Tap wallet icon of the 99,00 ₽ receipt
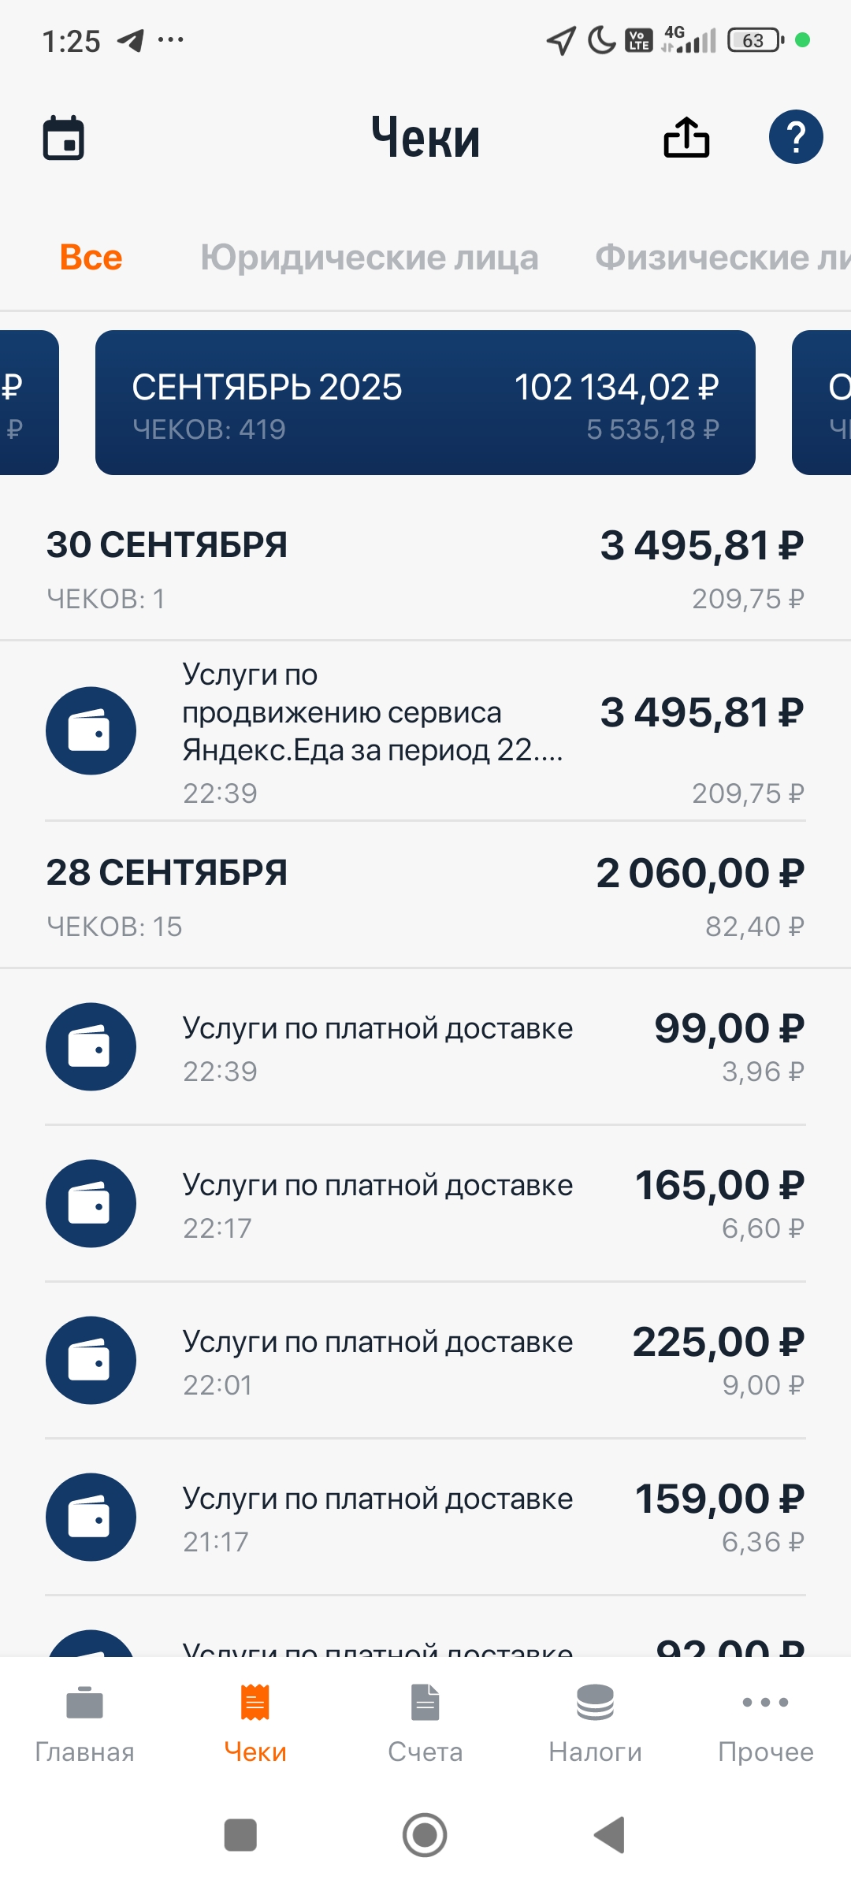This screenshot has height=1891, width=851. click(91, 1046)
